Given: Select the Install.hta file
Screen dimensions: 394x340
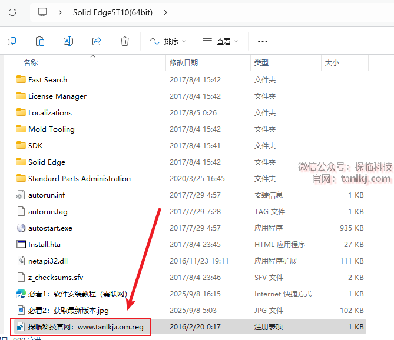Looking at the screenshot, I should [44, 245].
